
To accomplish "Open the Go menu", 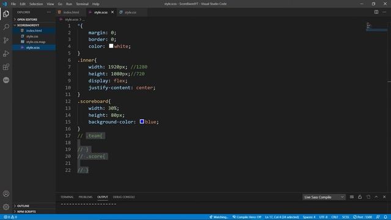I will click(60, 4).
